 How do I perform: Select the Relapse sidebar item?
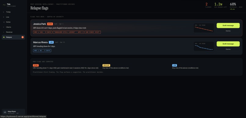(13, 37)
